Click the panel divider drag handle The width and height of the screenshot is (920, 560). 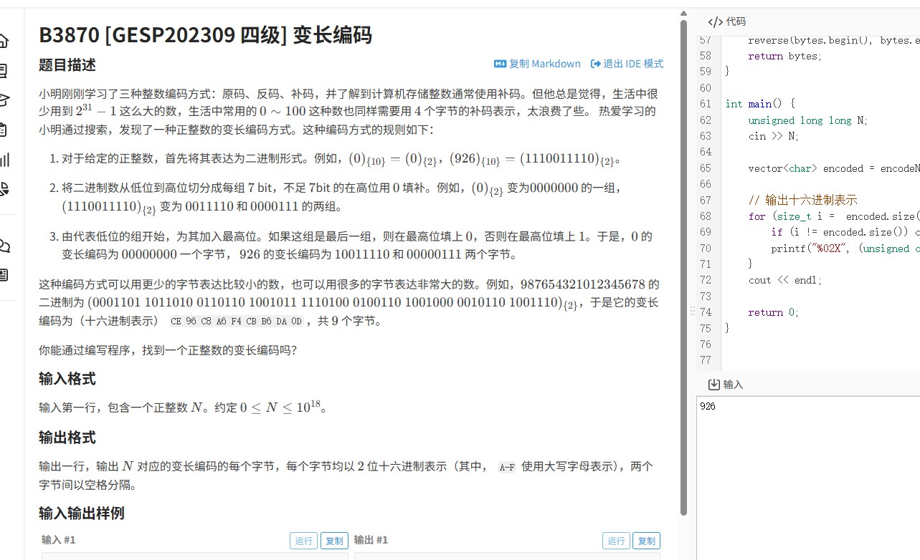pyautogui.click(x=692, y=311)
